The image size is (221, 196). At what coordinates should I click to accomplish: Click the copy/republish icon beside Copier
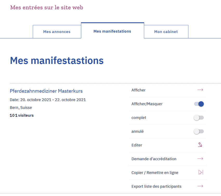[x=200, y=172]
